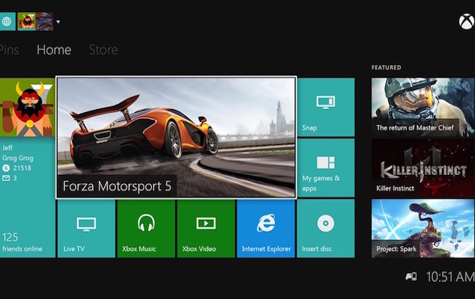Click the Xbox logo in top corner
475x299 pixels.
tap(465, 22)
